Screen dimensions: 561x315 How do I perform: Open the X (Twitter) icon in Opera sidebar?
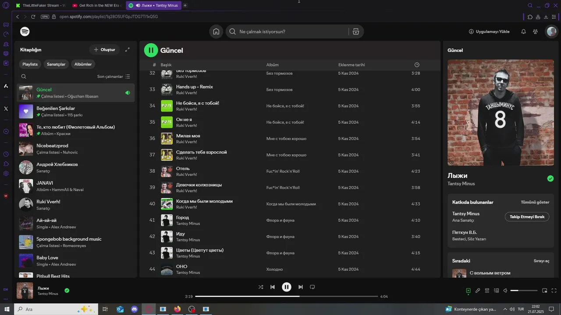6,108
